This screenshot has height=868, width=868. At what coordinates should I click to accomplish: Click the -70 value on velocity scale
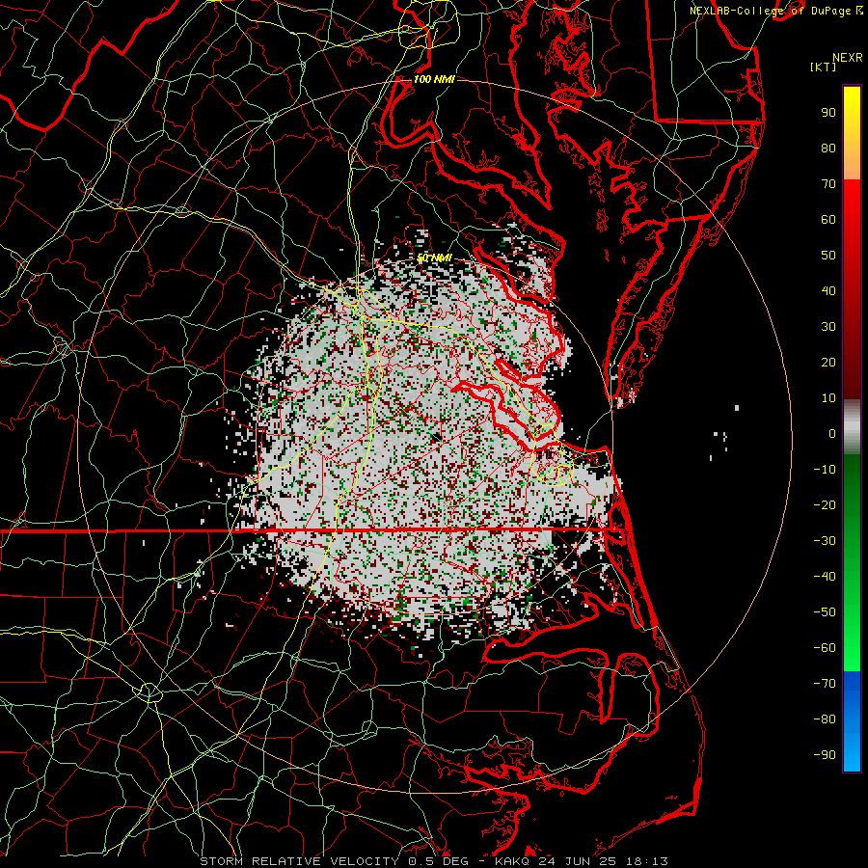(x=825, y=684)
